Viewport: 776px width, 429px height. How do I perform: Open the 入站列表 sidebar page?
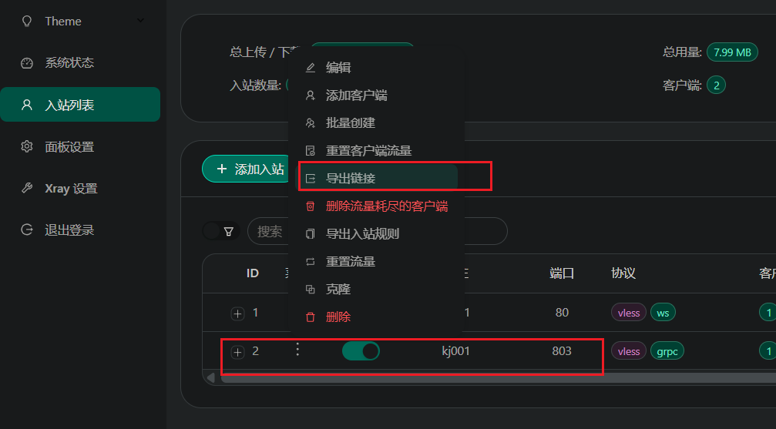point(80,105)
